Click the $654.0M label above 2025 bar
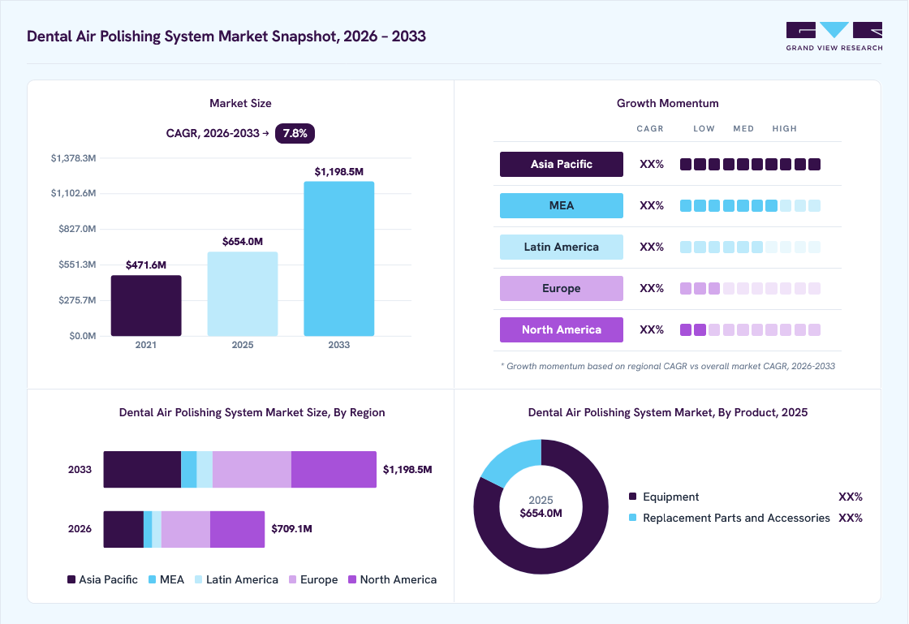The width and height of the screenshot is (909, 624). 243,242
